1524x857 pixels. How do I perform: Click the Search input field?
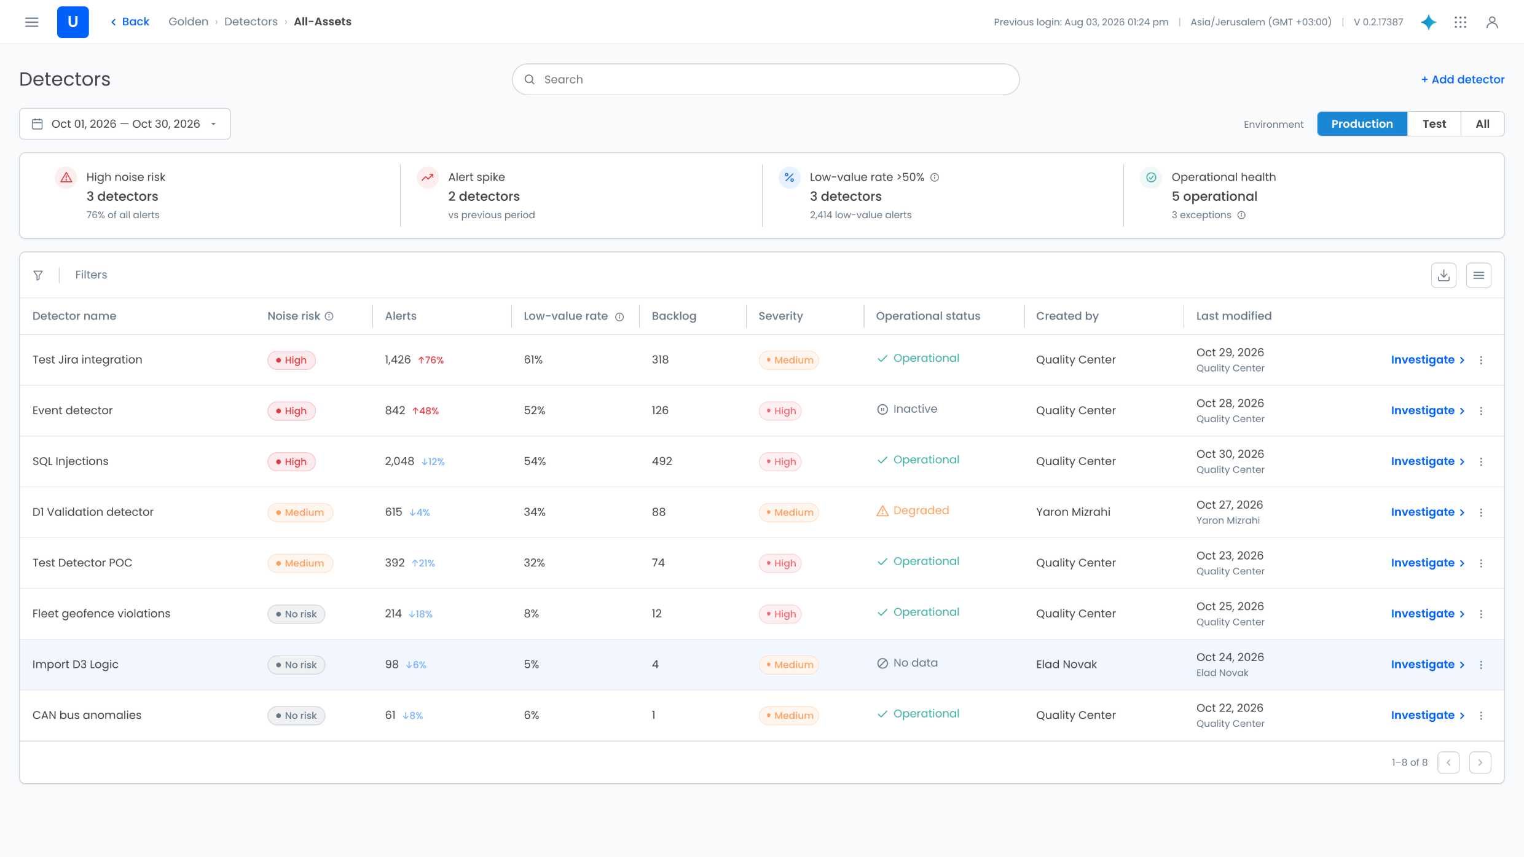point(766,79)
